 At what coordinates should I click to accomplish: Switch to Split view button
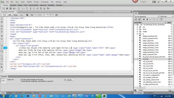[x=10, y=15]
